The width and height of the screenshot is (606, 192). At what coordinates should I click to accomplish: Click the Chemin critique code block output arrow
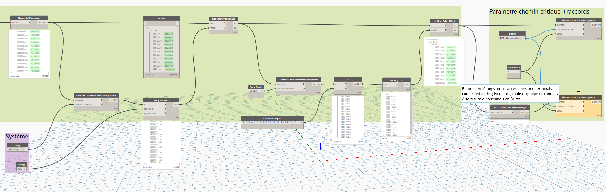pyautogui.click(x=301, y=122)
